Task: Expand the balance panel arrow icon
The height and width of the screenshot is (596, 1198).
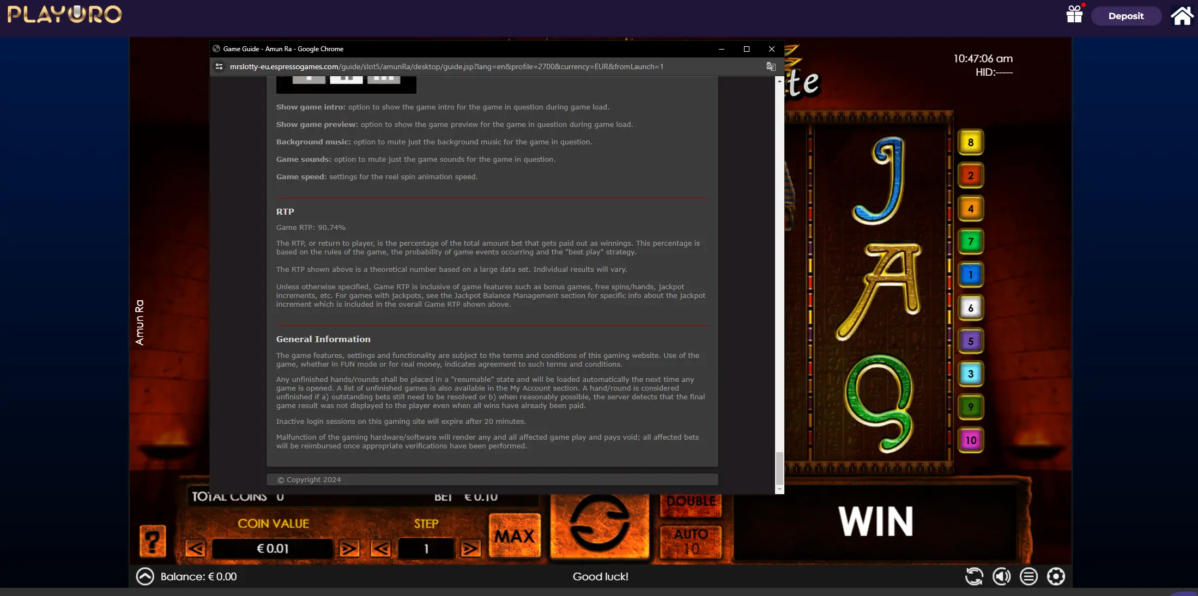Action: click(145, 576)
